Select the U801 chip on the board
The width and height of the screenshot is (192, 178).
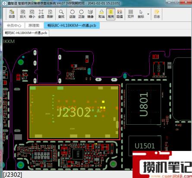(143, 104)
